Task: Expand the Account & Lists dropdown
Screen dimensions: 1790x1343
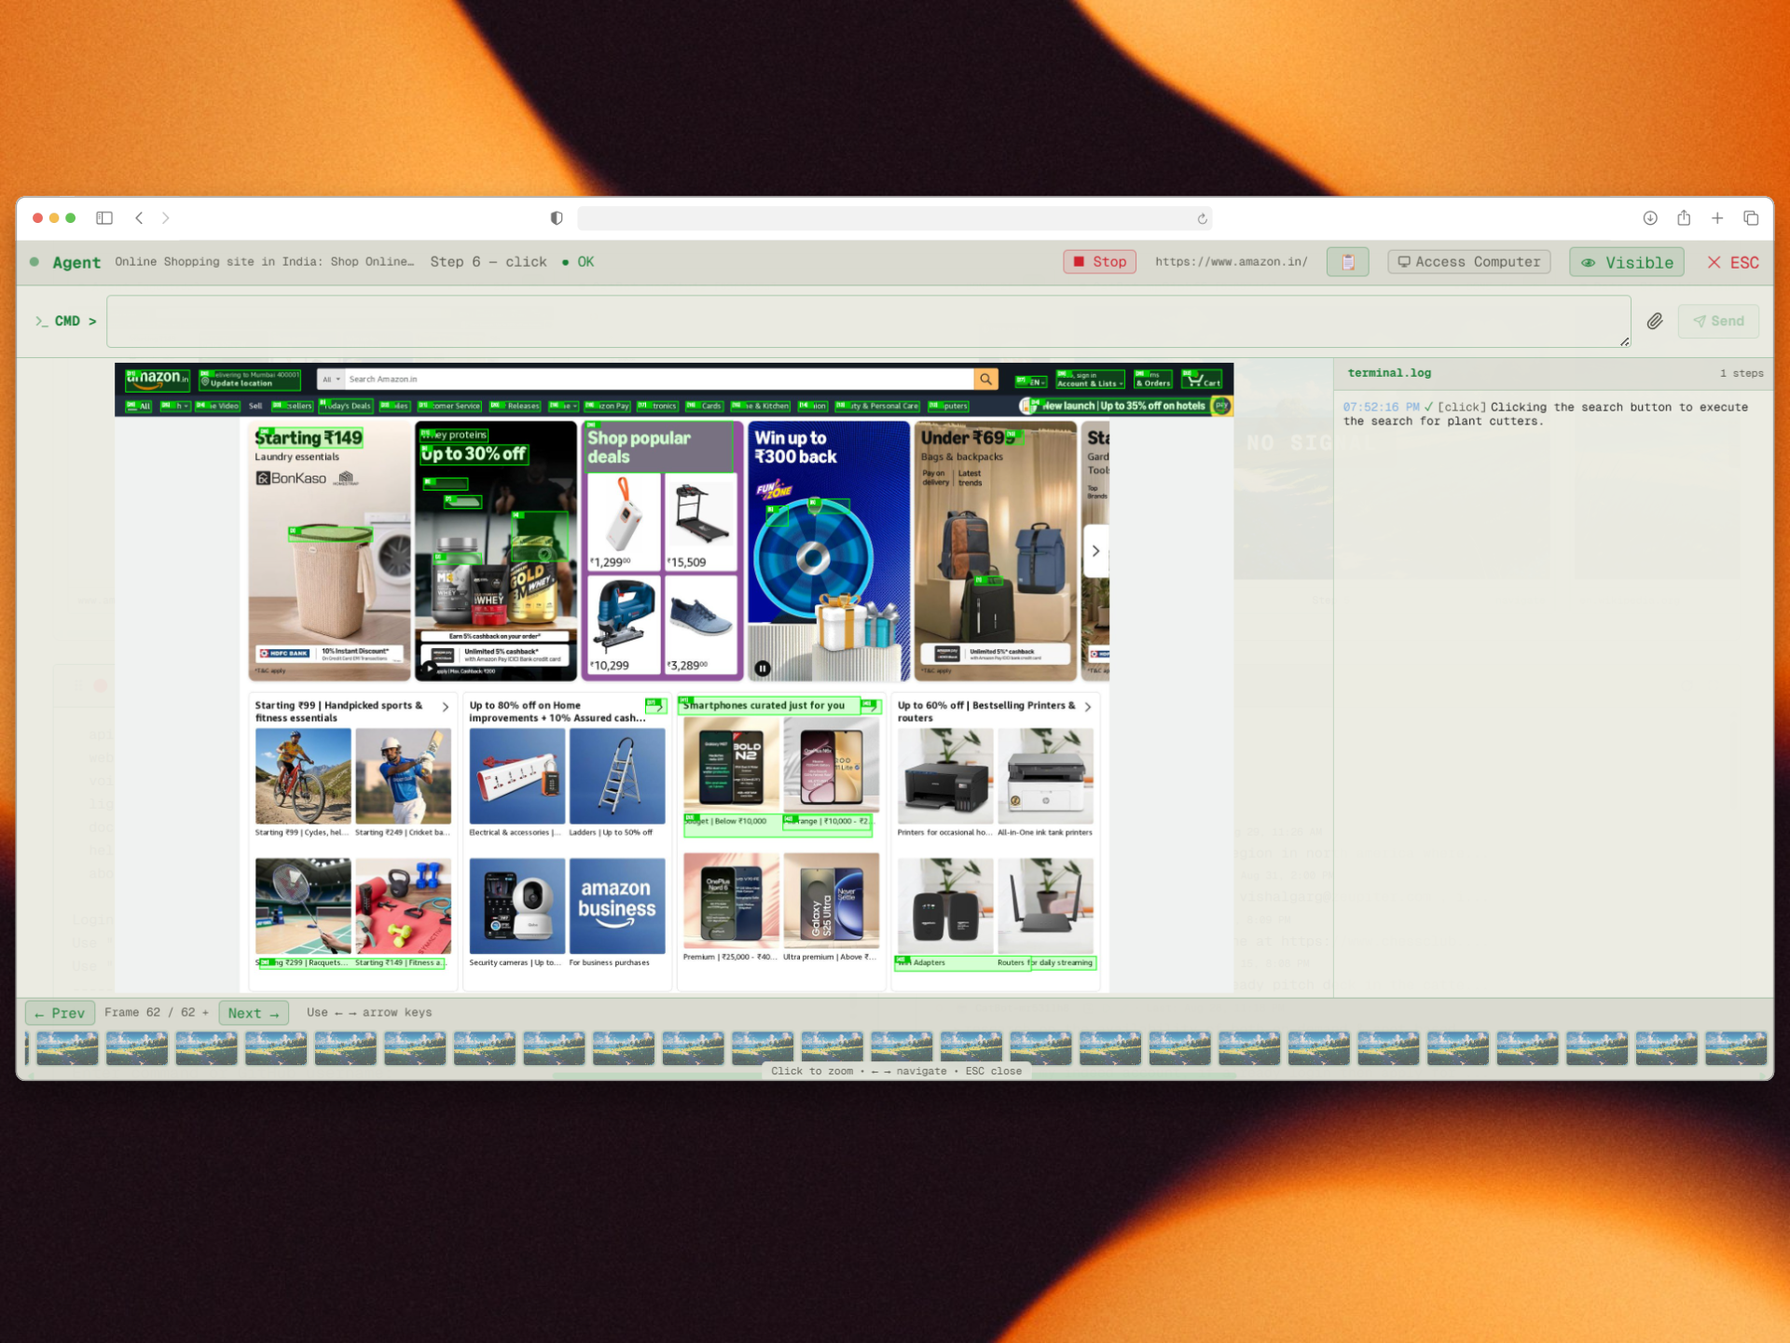Action: (1090, 380)
